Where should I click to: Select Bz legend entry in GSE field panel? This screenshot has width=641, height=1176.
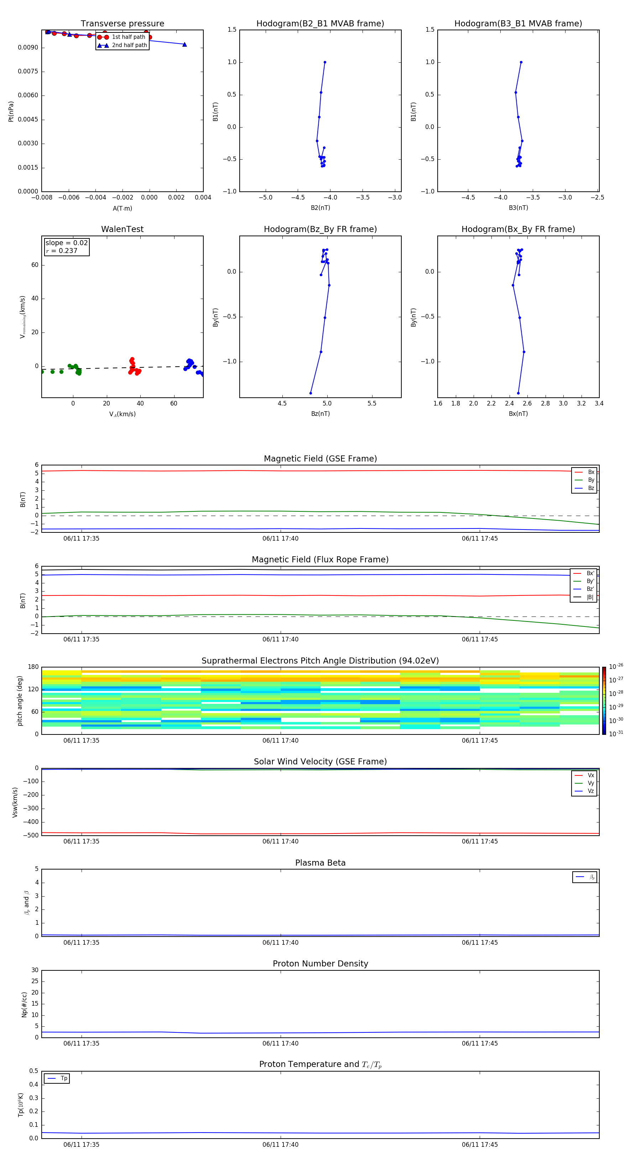(584, 488)
